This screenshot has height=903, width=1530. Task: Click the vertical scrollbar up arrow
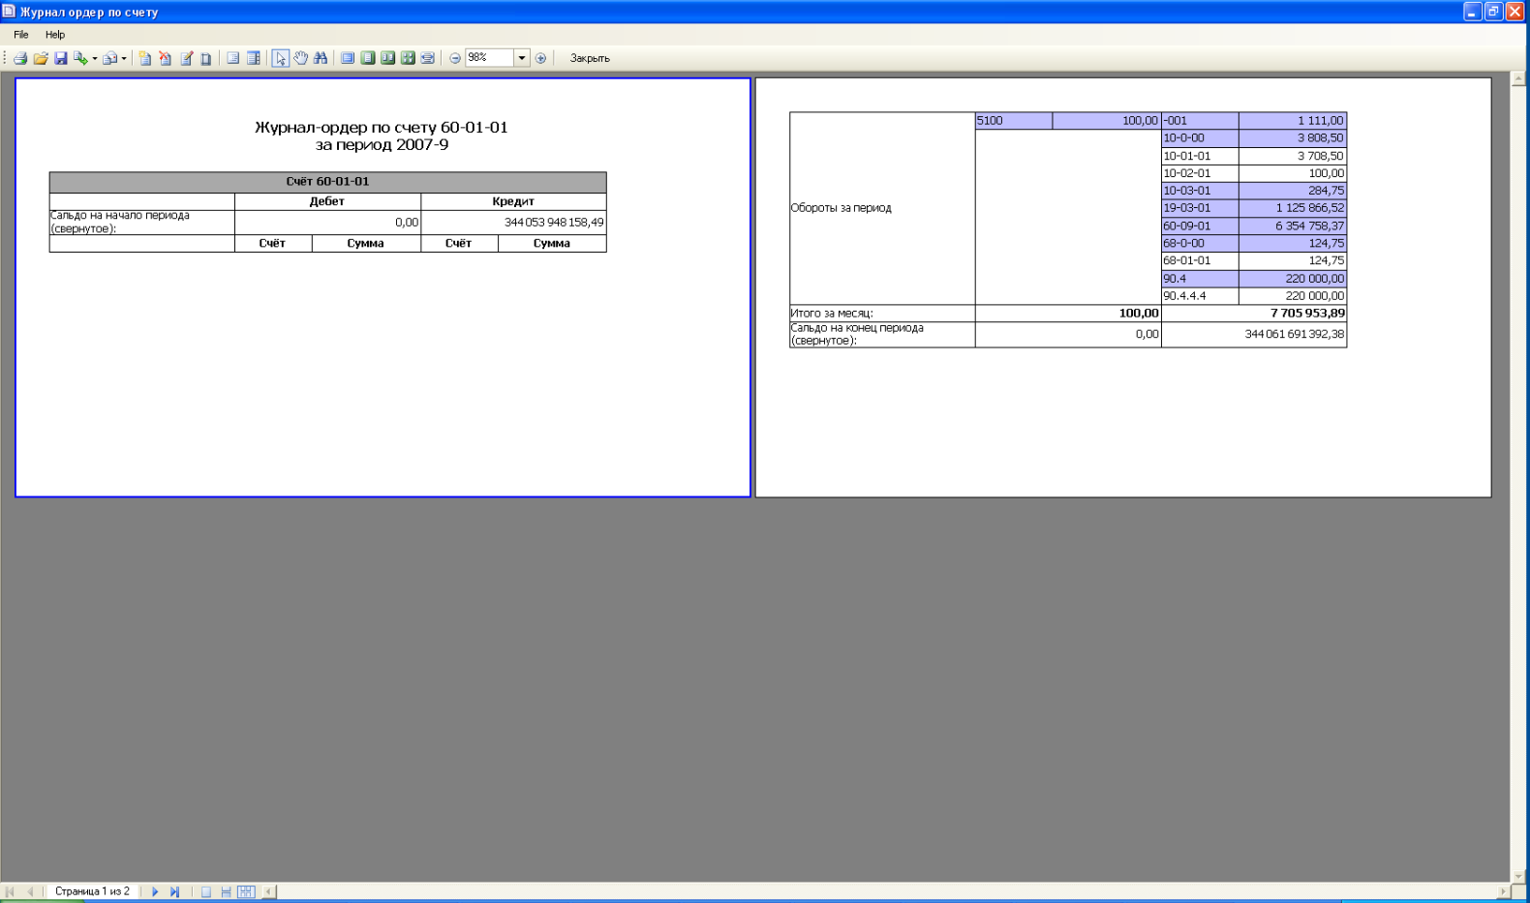tap(1518, 79)
